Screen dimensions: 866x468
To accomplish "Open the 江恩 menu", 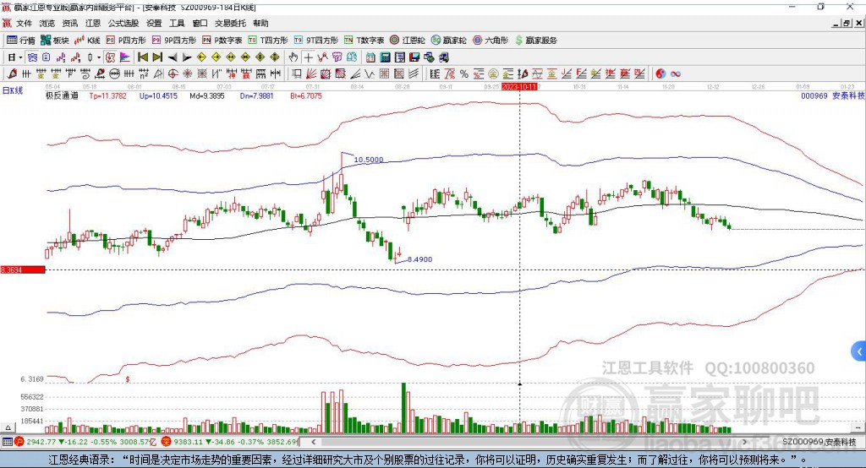I will tap(93, 23).
